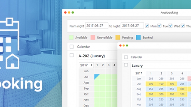
Task: Maximize the Awebooking window with green button
Action: [x=73, y=12]
